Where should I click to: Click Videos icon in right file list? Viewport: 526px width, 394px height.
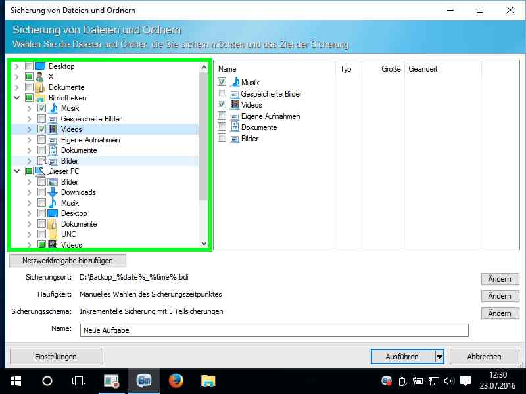235,104
